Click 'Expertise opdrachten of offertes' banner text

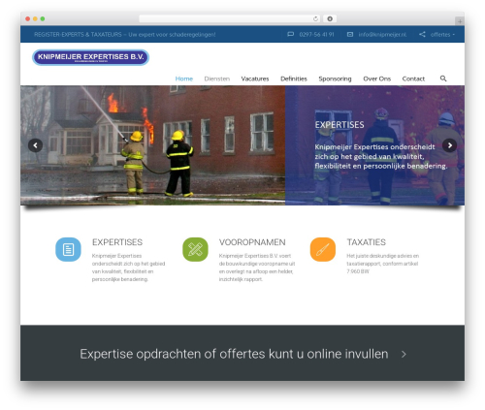(x=234, y=354)
